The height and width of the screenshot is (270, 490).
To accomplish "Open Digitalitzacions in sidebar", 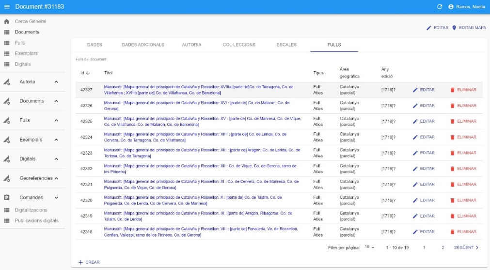I will pyautogui.click(x=31, y=210).
